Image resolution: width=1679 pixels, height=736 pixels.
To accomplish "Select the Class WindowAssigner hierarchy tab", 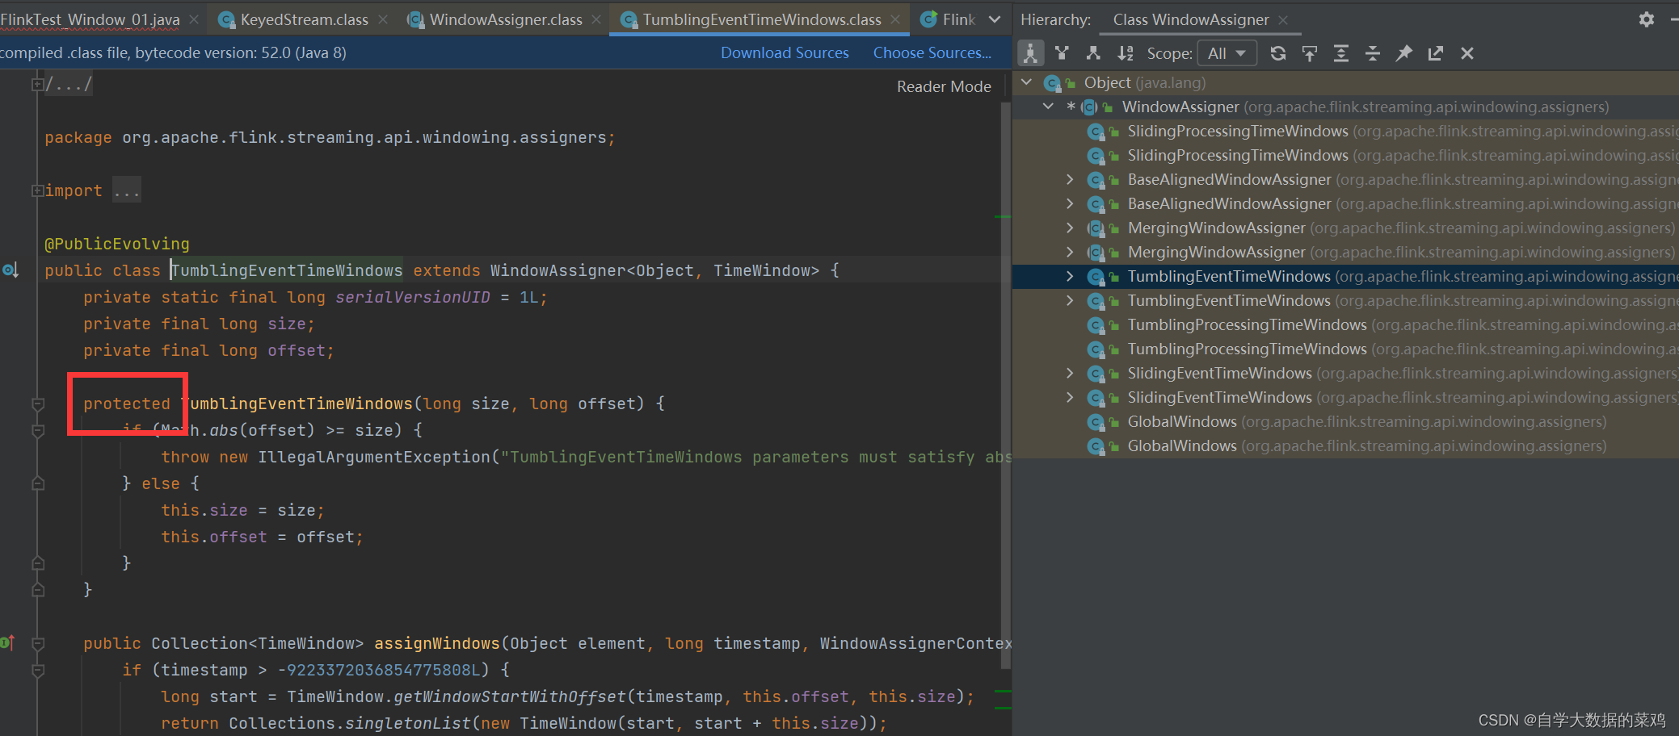I will point(1191,19).
